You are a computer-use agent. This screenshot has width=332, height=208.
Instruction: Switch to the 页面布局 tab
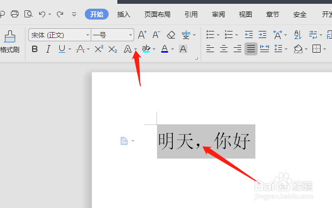click(158, 14)
